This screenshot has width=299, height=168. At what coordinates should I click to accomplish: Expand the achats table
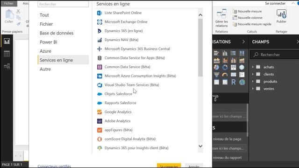pyautogui.click(x=253, y=67)
